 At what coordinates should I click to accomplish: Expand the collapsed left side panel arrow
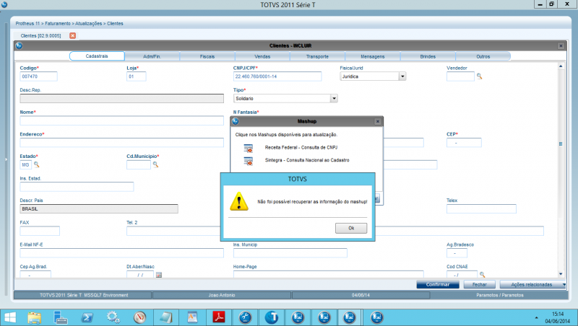(x=6, y=159)
